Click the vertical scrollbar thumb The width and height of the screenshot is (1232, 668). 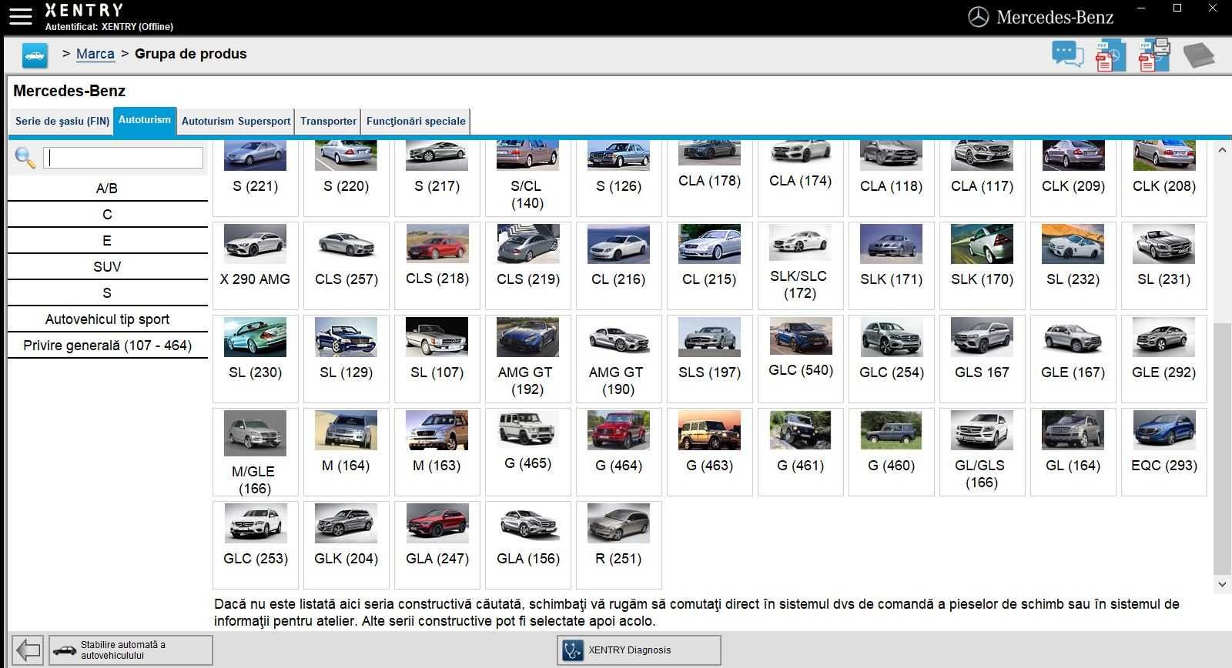point(1222,449)
